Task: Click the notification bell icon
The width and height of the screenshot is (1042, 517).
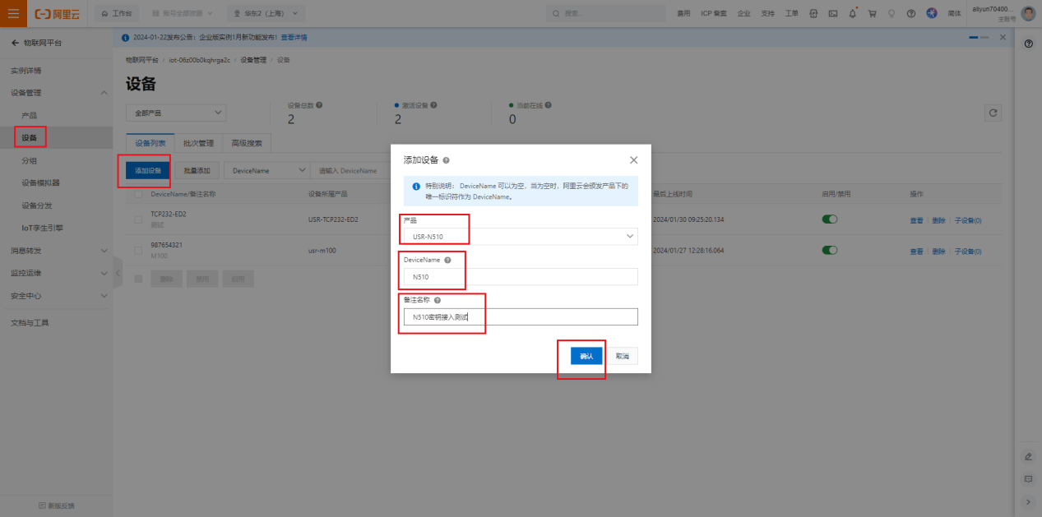Action: [x=853, y=13]
